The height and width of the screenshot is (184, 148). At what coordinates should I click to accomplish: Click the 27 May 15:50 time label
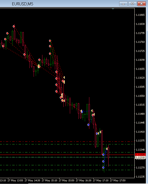[66, 180]
